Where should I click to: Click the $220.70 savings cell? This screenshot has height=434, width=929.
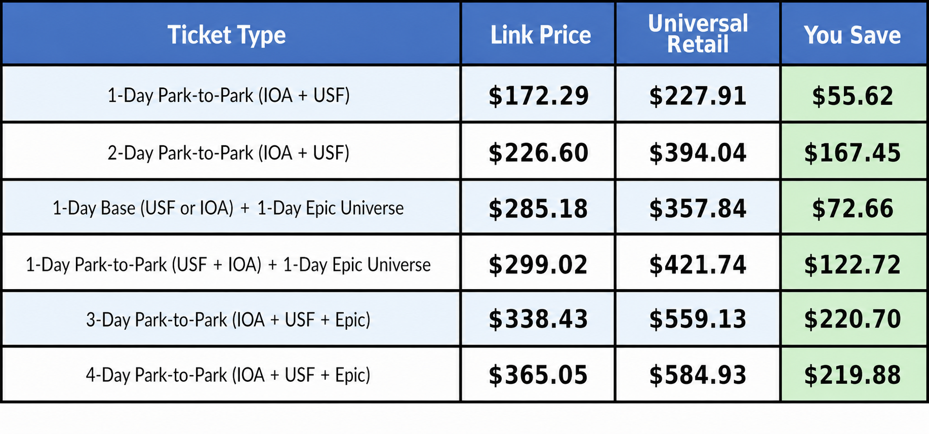tap(854, 319)
